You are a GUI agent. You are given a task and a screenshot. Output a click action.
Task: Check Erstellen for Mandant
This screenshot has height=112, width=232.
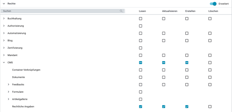pyautogui.click(x=187, y=55)
